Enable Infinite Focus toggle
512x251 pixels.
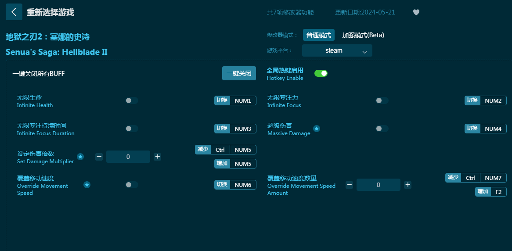(382, 100)
